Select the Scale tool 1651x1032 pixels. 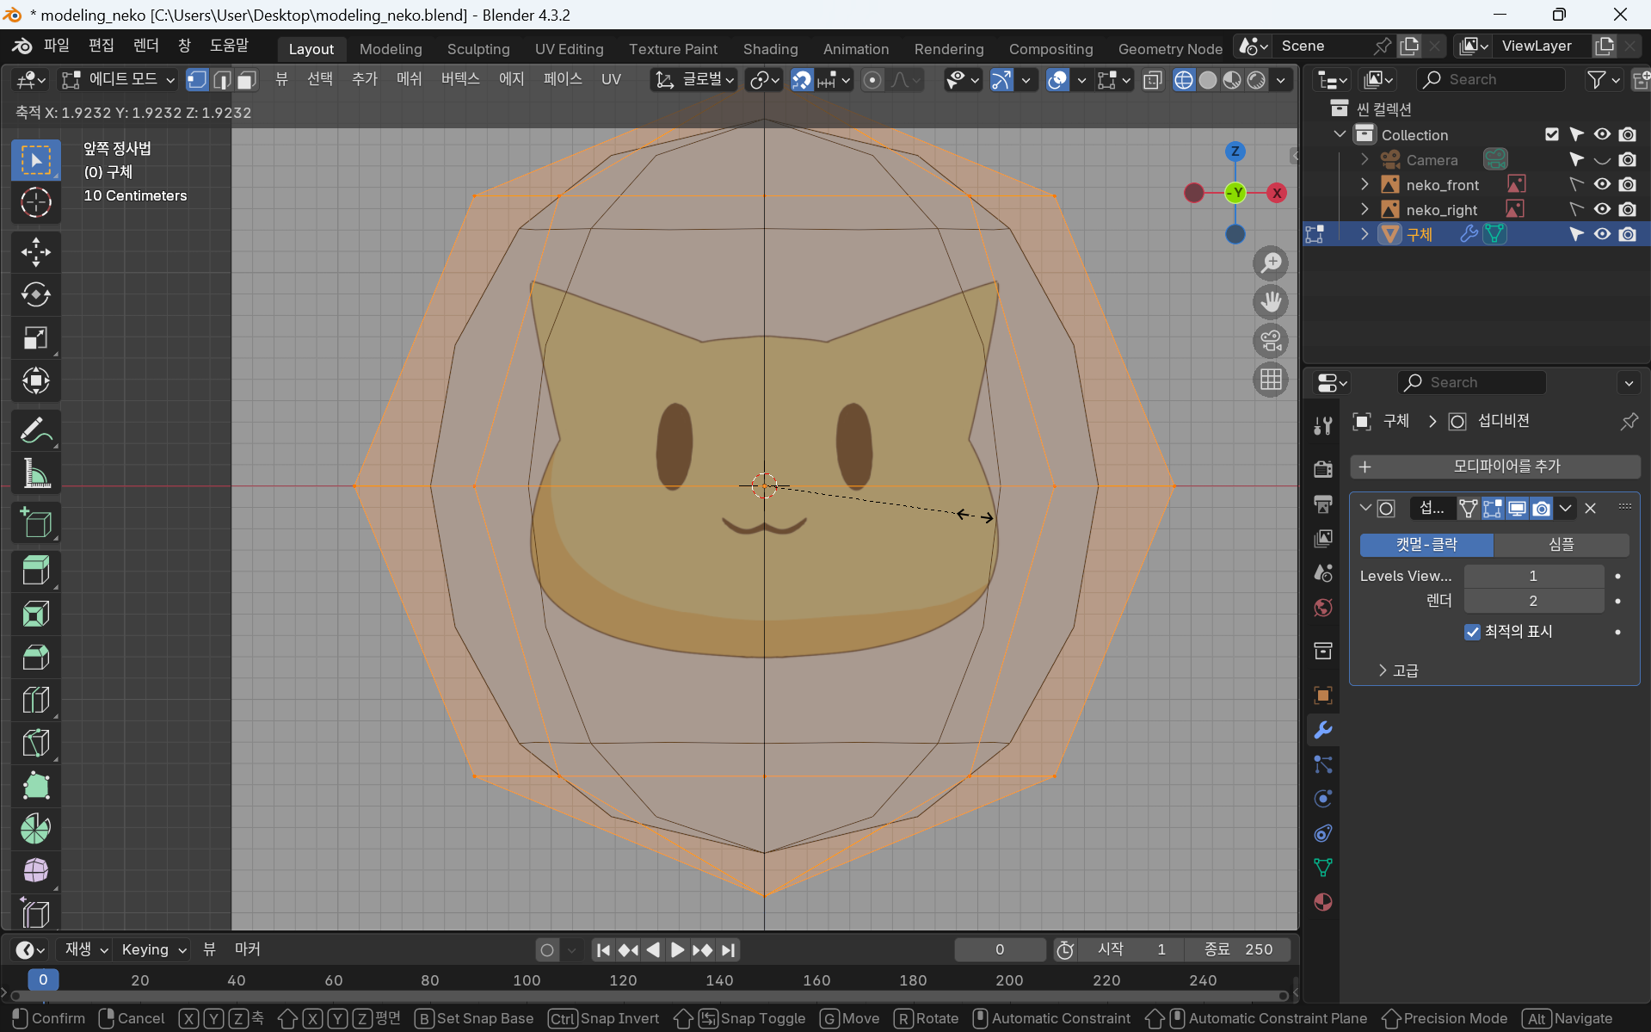tap(35, 338)
